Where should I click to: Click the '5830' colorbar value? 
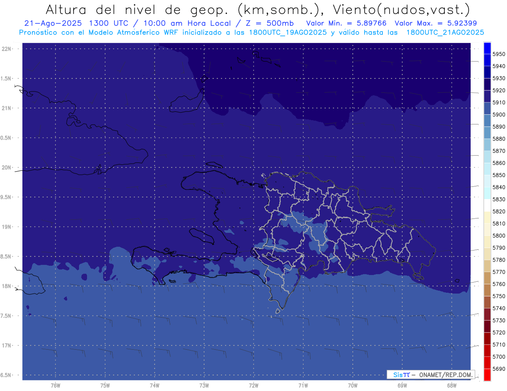(499, 199)
